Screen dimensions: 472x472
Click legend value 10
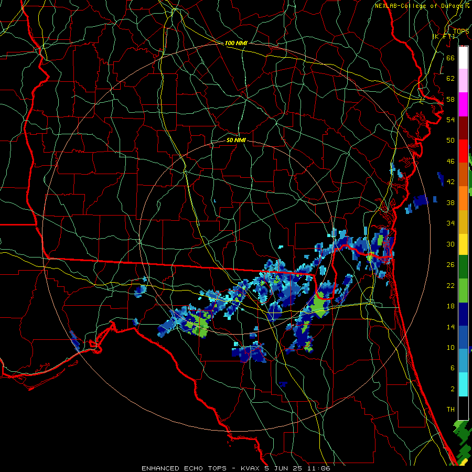[x=450, y=347]
